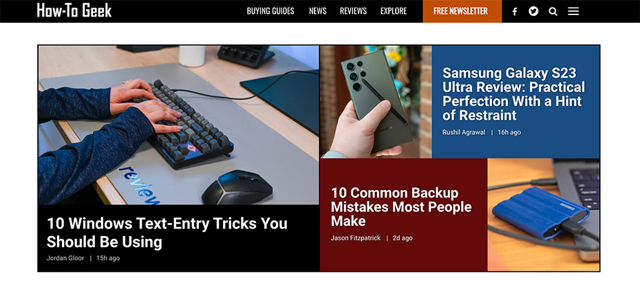The image size is (640, 296).
Task: Select Explore in the navigation bar
Action: [394, 11]
